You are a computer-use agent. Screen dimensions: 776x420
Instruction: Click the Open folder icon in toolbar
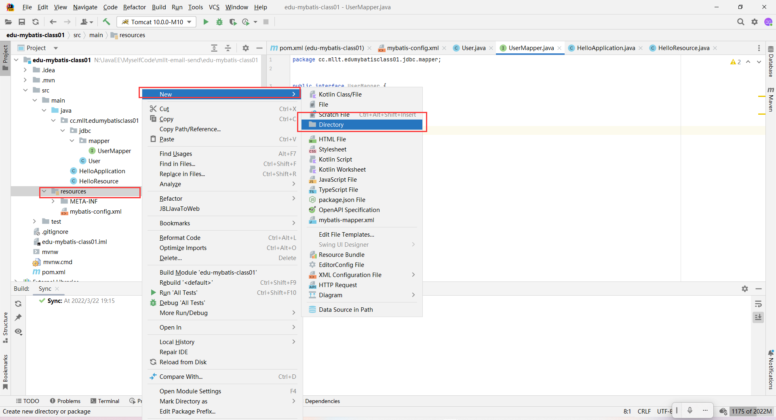tap(8, 22)
